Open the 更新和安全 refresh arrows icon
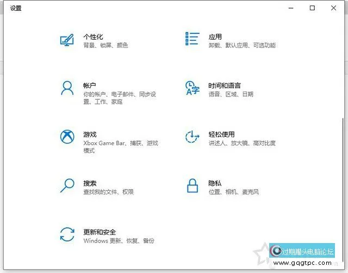 pyautogui.click(x=67, y=234)
